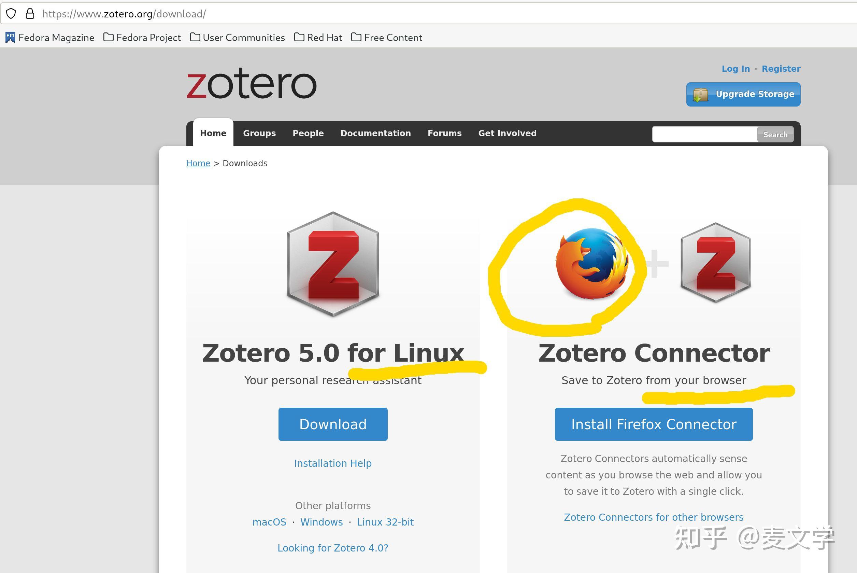This screenshot has width=857, height=573.
Task: Click inside the site search field
Action: tap(705, 134)
